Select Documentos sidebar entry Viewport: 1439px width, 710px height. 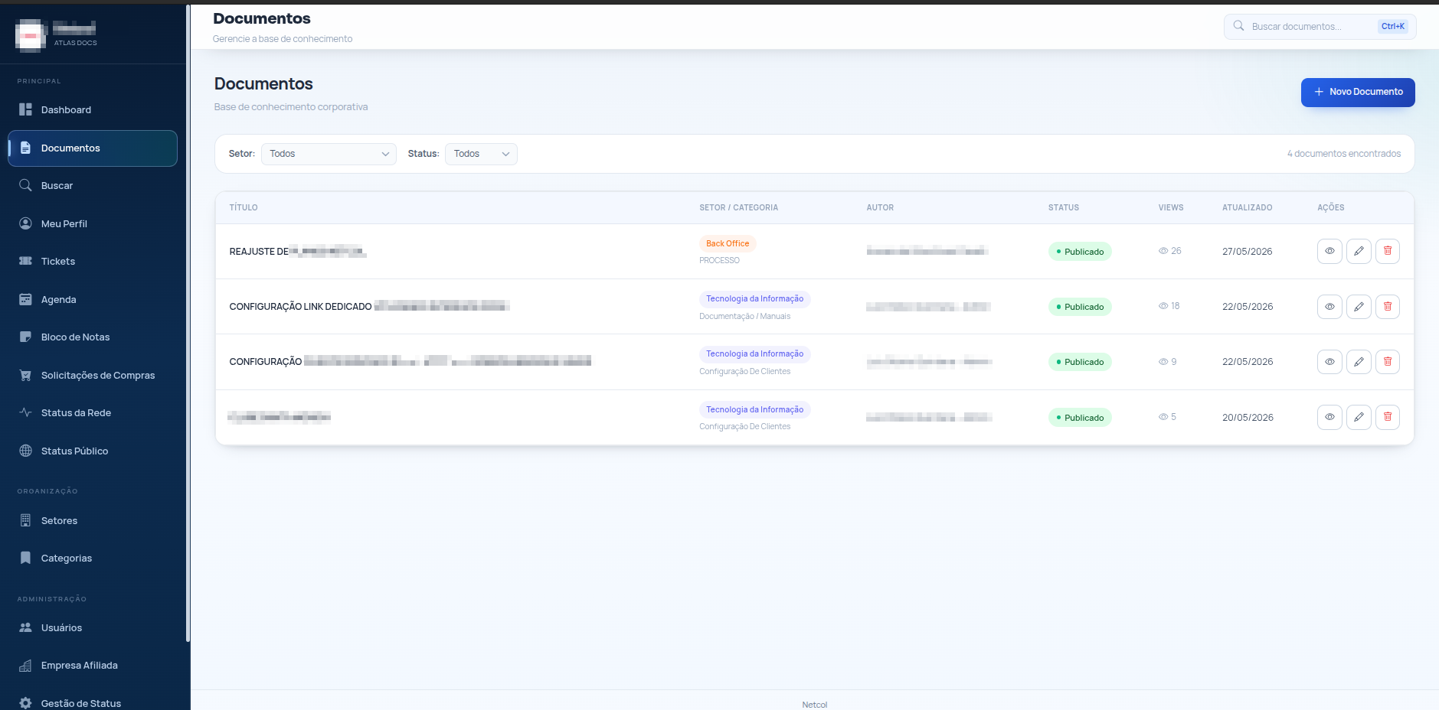(93, 148)
